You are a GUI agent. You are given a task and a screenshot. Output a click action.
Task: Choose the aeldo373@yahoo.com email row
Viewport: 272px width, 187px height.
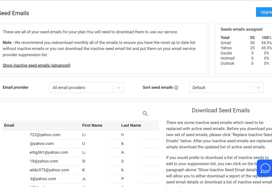(49, 170)
